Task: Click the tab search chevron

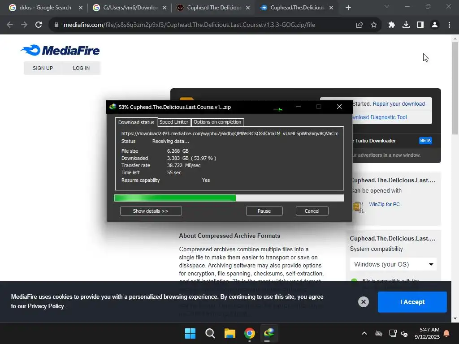Action: point(387,6)
